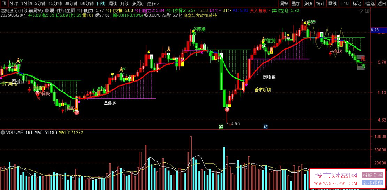Toggle the left sidebar panel icon
This screenshot has height=190, width=387.
coord(4,3)
